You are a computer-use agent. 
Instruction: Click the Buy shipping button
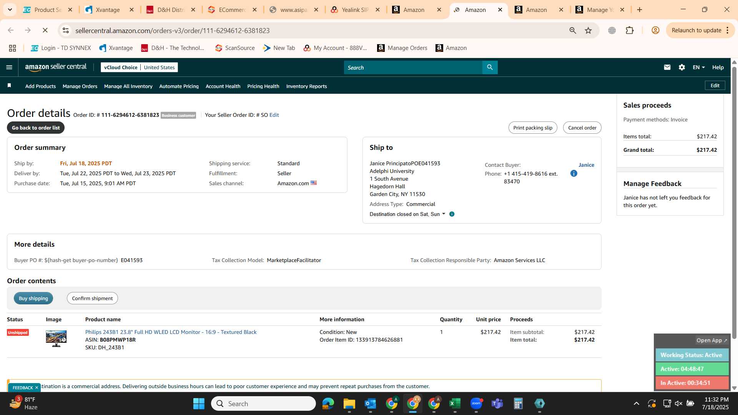click(x=33, y=298)
